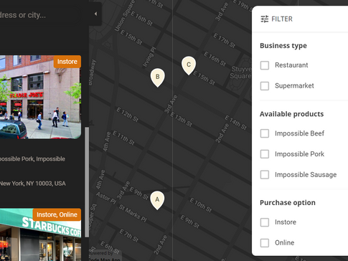
Task: Select map marker A
Action: click(157, 200)
